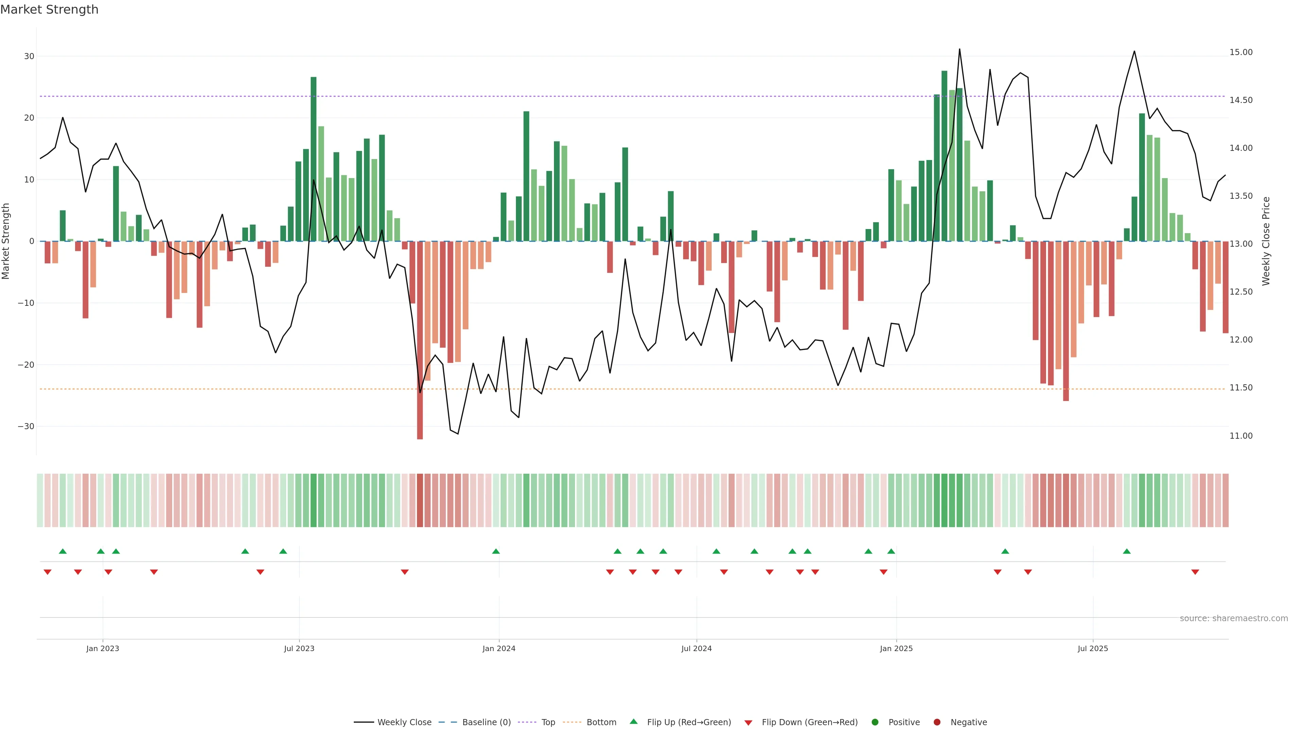
Task: Click the first red flip-down triangle marker
Action: point(48,572)
